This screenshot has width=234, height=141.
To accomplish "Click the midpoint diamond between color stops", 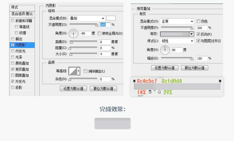I will click(x=154, y=91).
